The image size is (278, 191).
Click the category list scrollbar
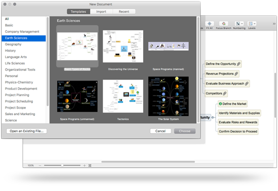pos(48,61)
